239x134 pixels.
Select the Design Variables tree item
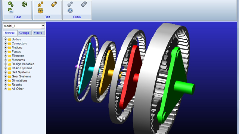(x=23, y=64)
